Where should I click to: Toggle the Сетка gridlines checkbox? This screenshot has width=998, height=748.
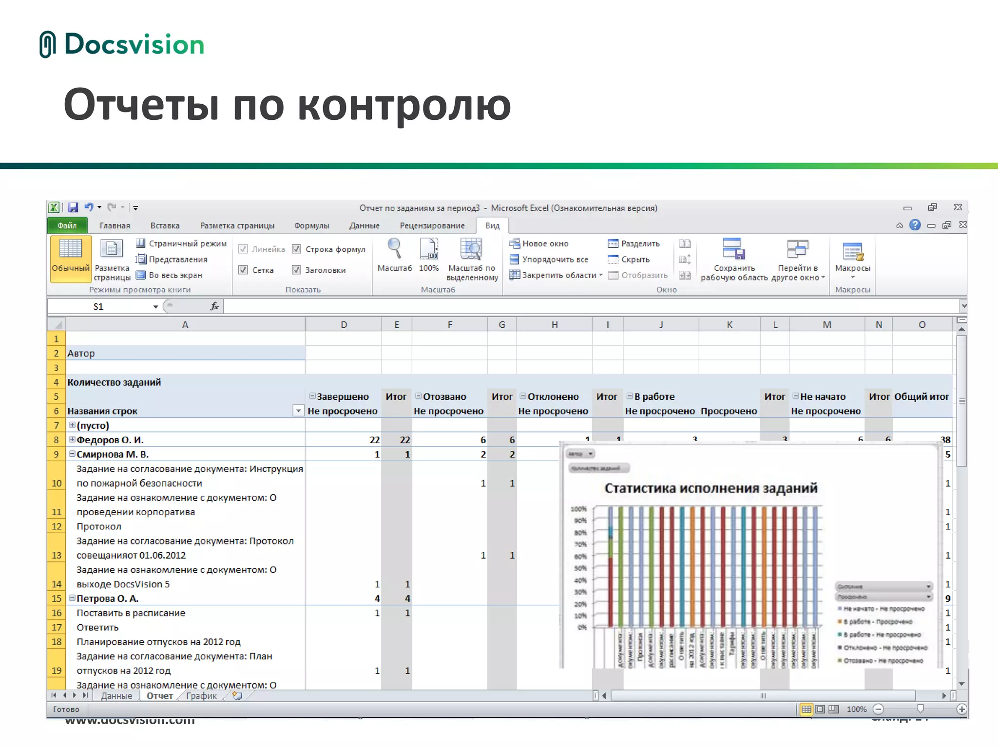click(243, 270)
